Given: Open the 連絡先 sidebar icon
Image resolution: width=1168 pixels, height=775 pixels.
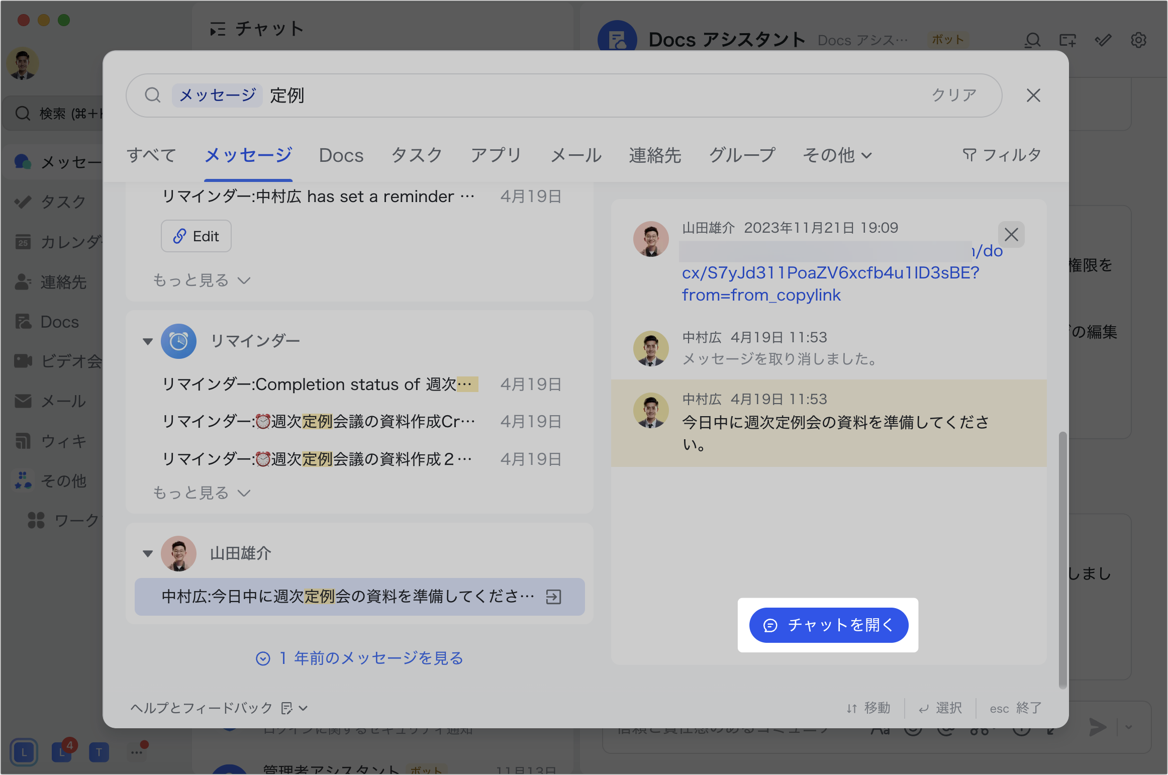Looking at the screenshot, I should 24,282.
